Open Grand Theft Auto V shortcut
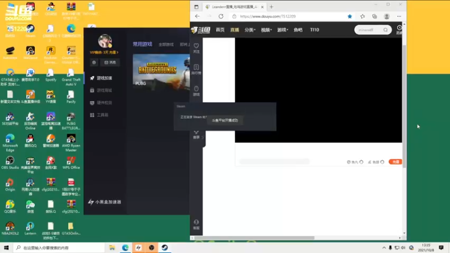This screenshot has width=450, height=253. tap(71, 77)
